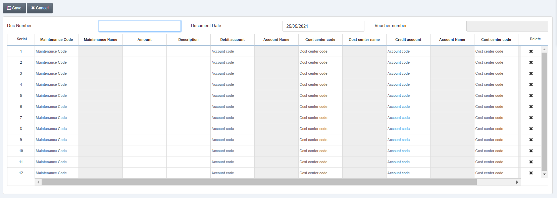Click Credit Account code field in row 10
Image resolution: width=557 pixels, height=198 pixels.
point(408,151)
